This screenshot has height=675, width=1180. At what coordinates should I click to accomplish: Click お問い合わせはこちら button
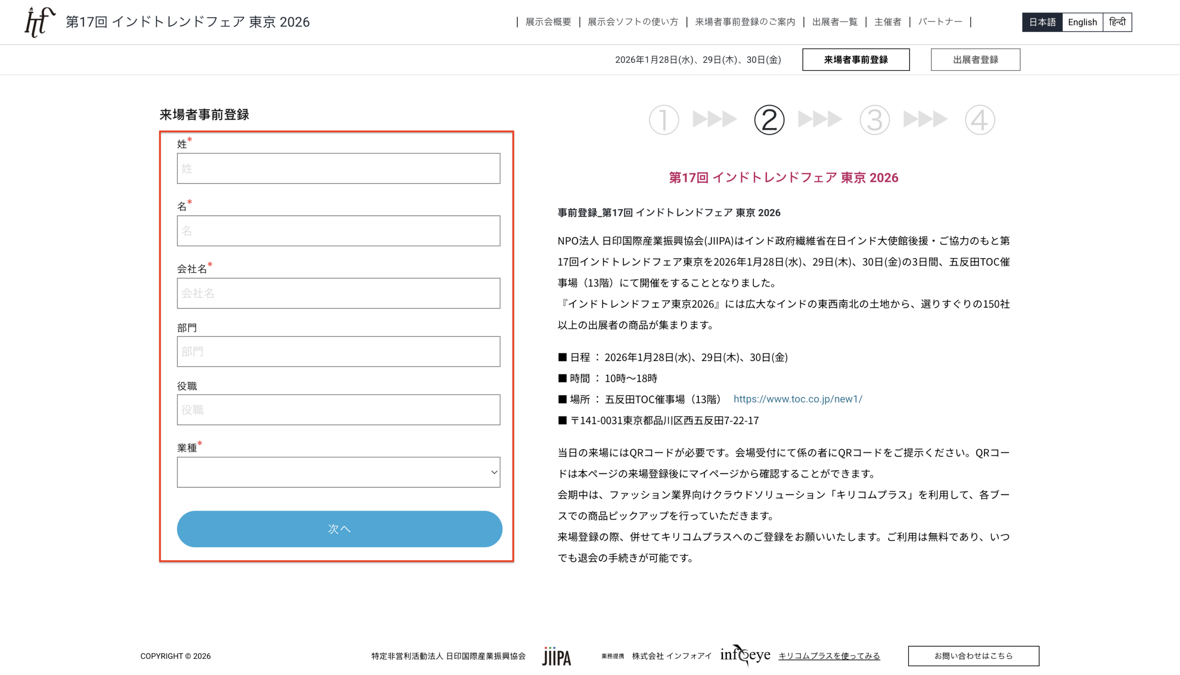click(x=973, y=656)
